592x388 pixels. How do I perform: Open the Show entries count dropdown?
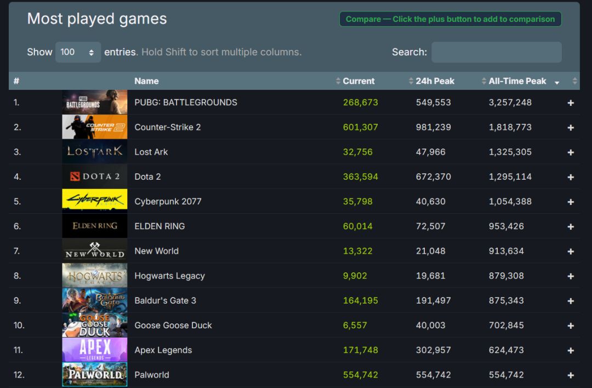click(78, 52)
